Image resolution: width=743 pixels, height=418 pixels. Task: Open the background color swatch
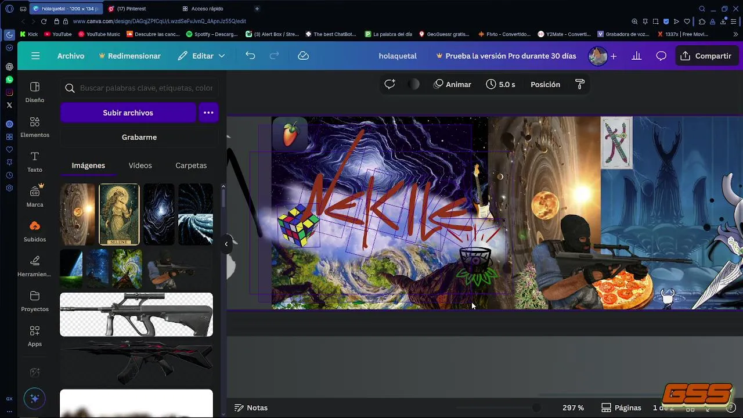(414, 84)
